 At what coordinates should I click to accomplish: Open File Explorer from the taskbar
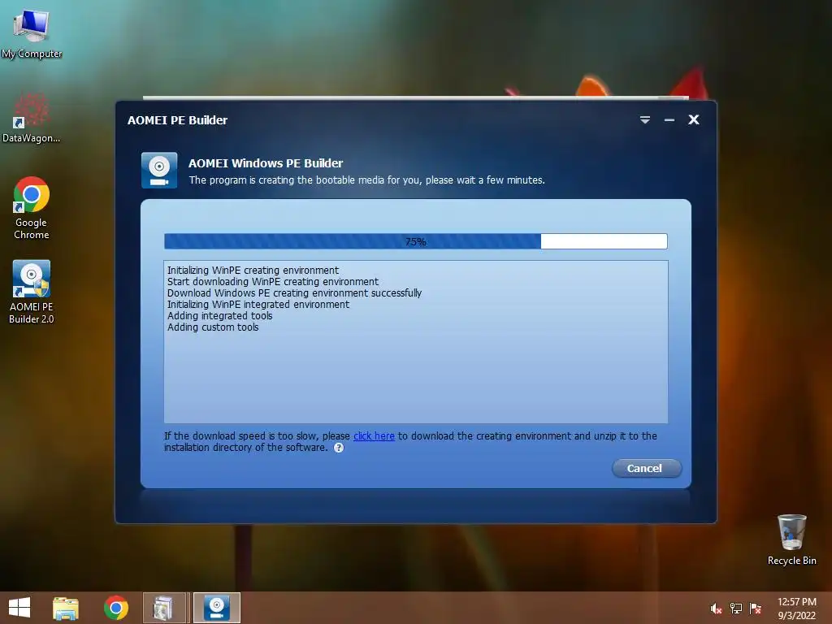66,608
